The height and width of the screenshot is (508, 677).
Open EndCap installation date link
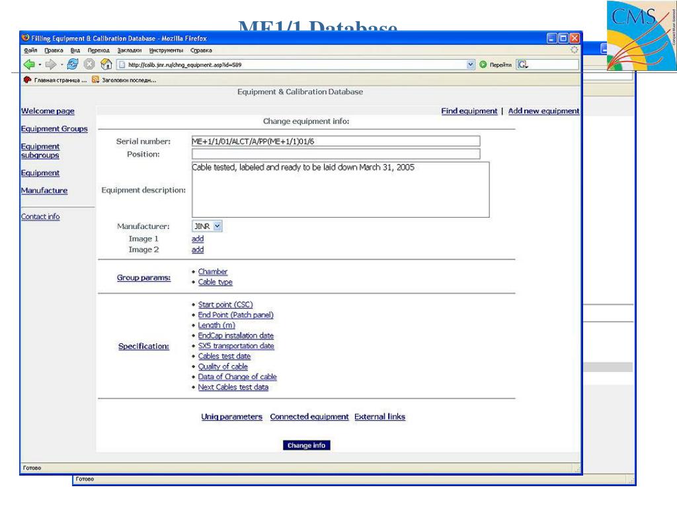tap(235, 335)
